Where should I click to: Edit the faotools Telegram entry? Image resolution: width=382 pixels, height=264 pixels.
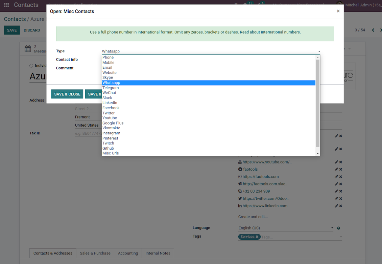(336, 169)
